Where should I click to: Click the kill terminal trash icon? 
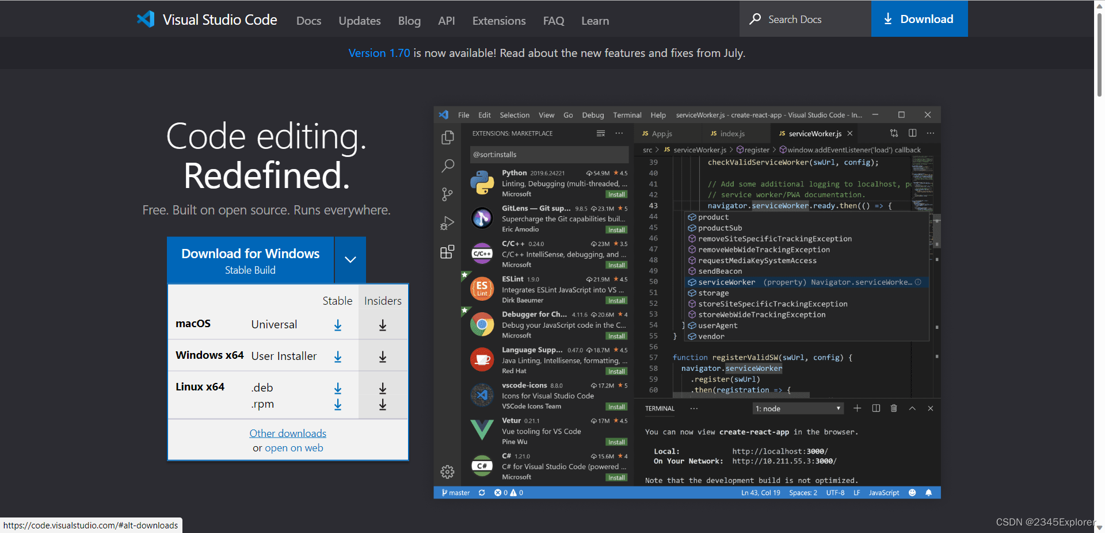tap(894, 408)
